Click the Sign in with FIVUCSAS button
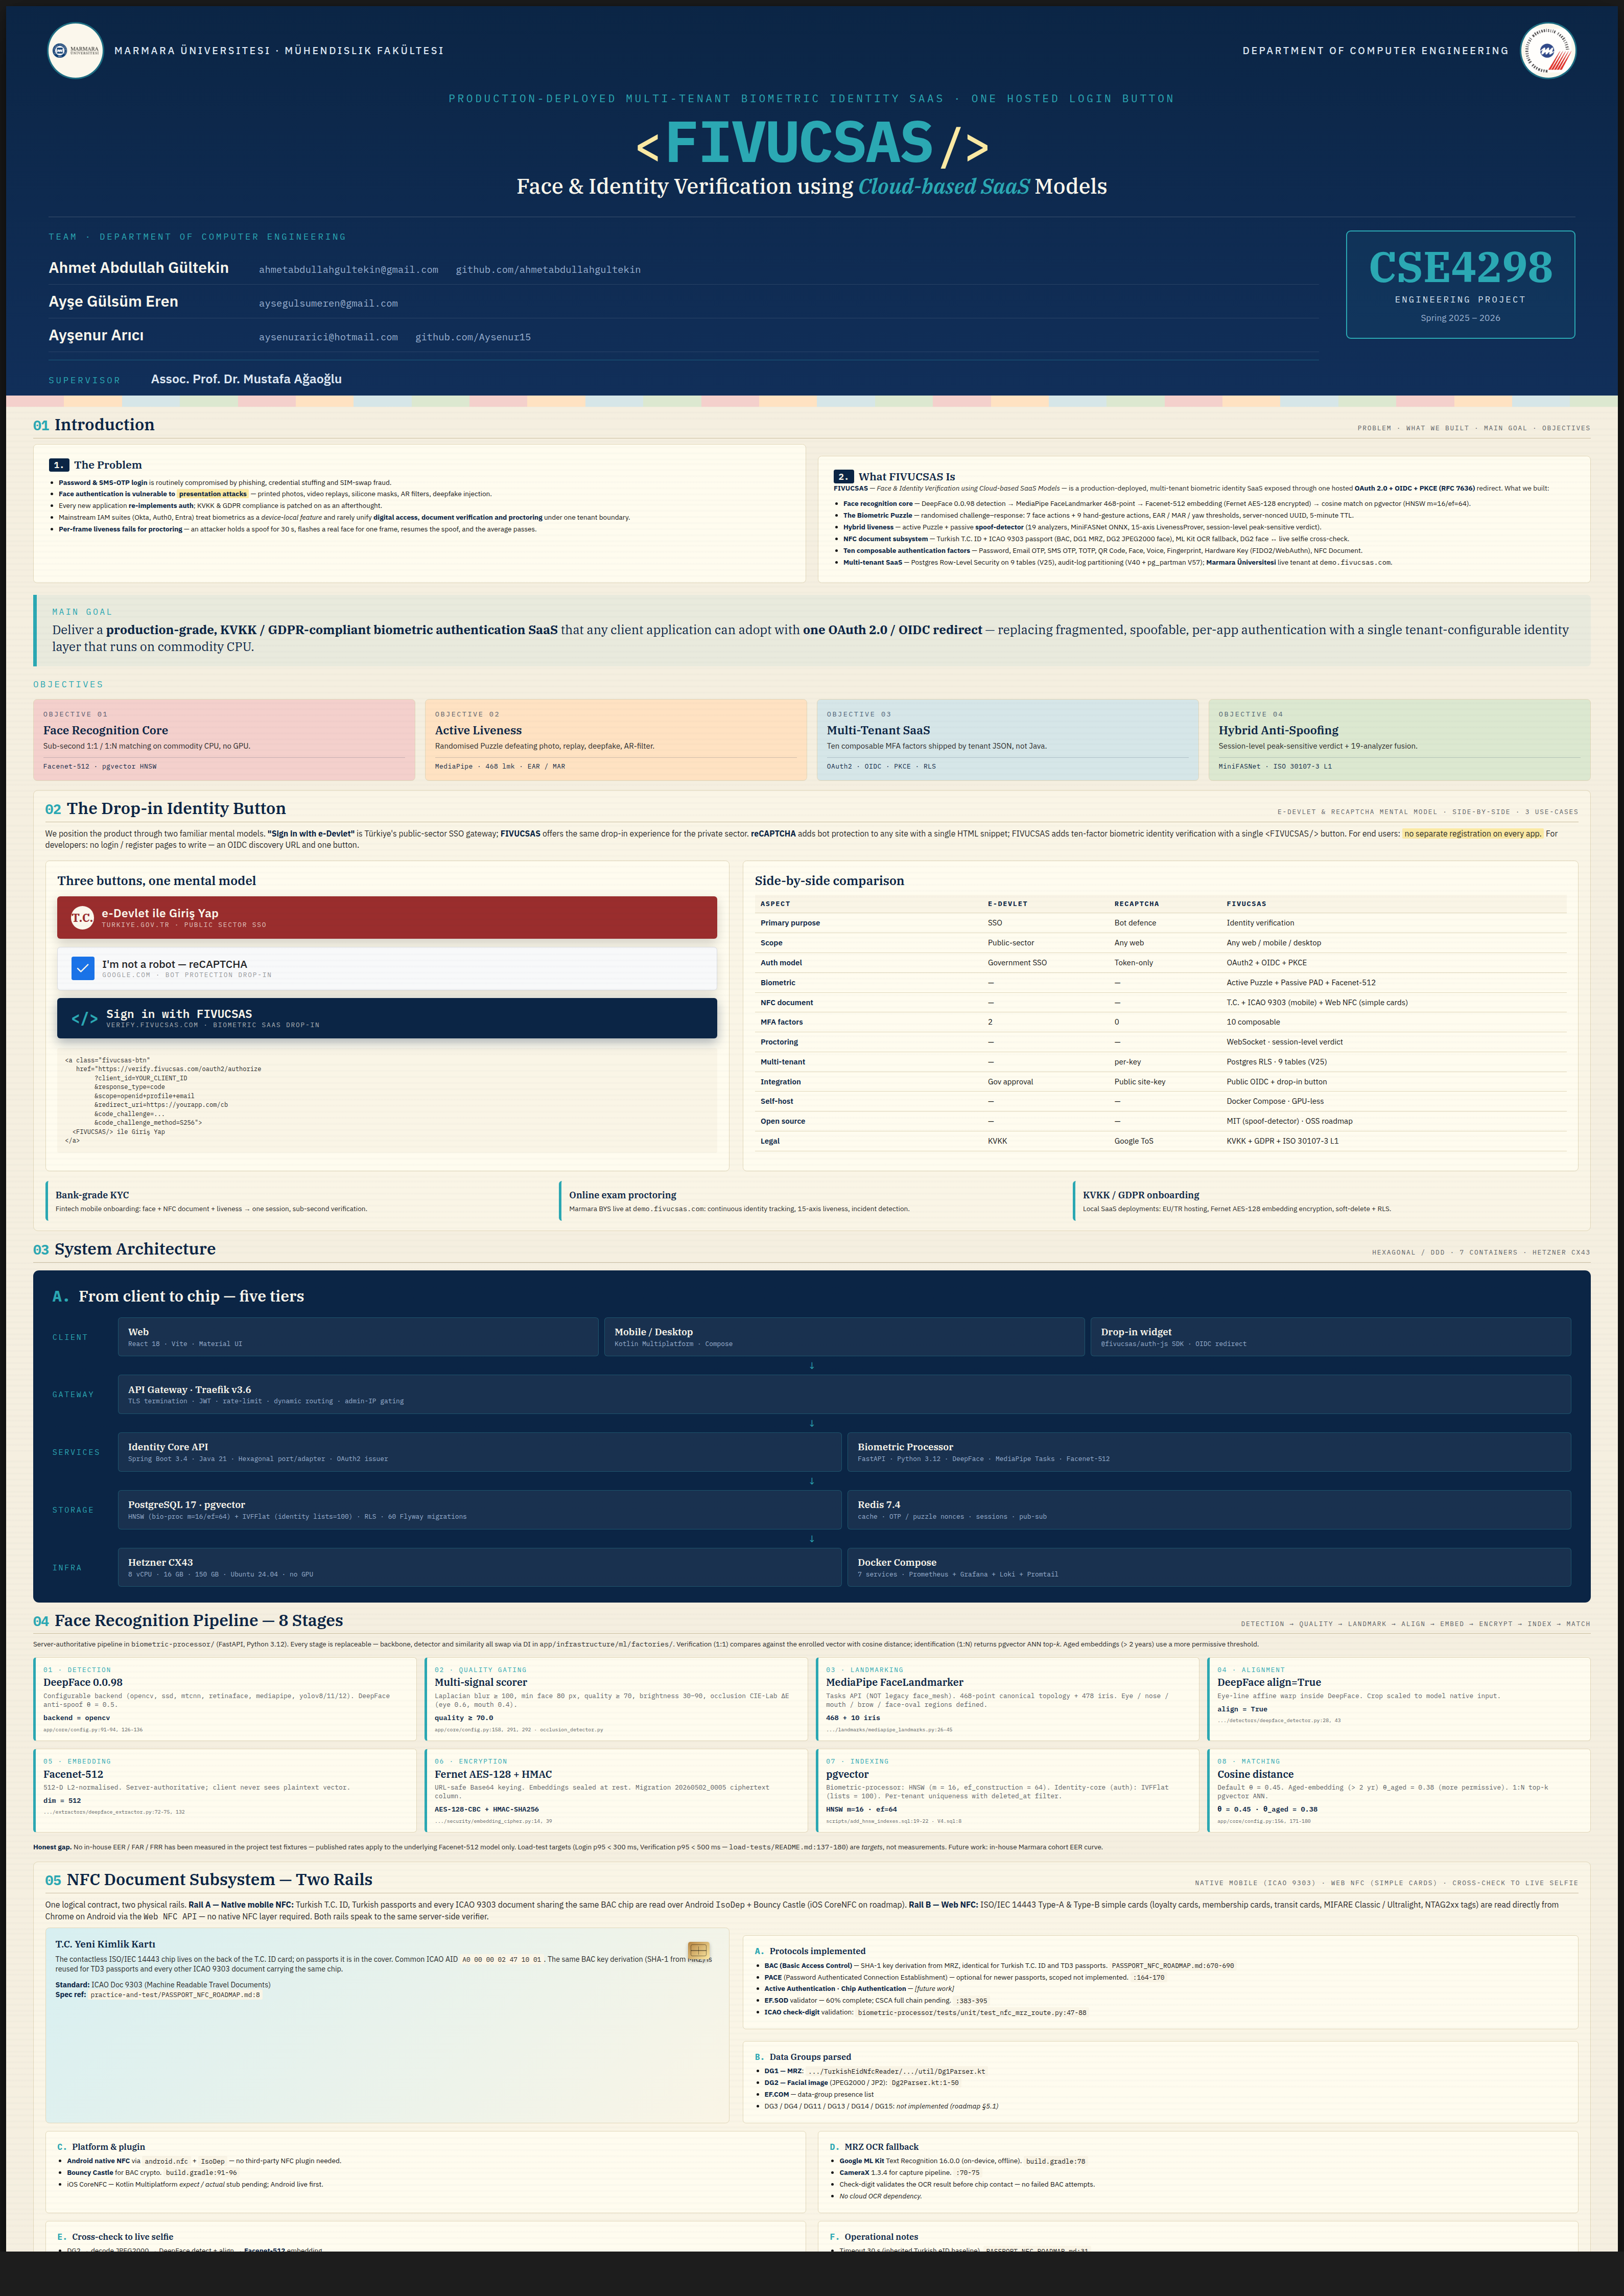This screenshot has height=2296, width=1624. (x=387, y=1017)
